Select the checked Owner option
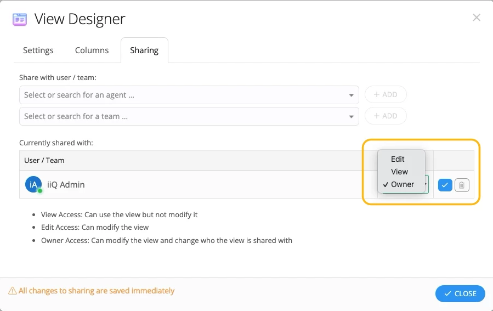The height and width of the screenshot is (311, 493). [402, 184]
